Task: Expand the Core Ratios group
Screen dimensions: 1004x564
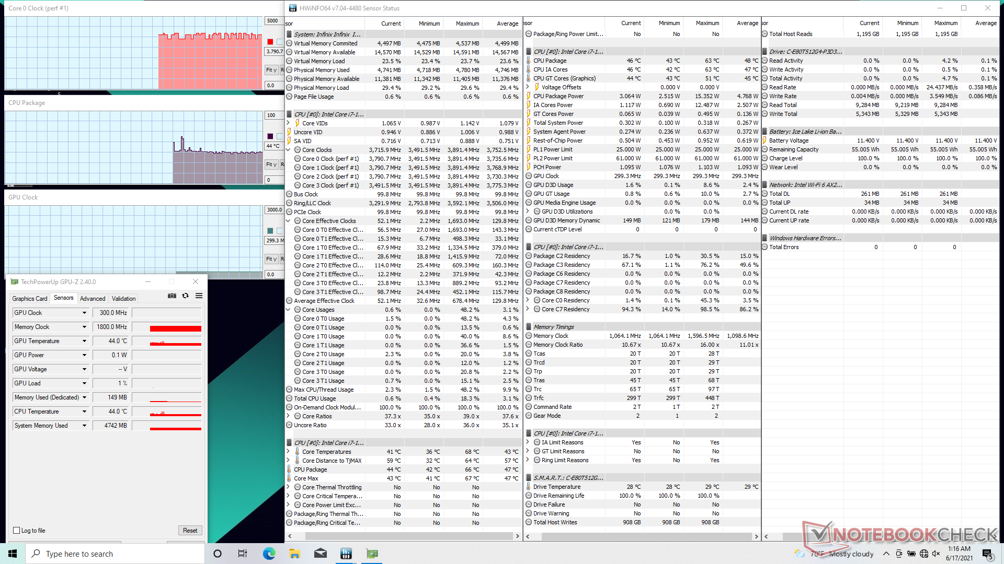Action: click(x=288, y=416)
